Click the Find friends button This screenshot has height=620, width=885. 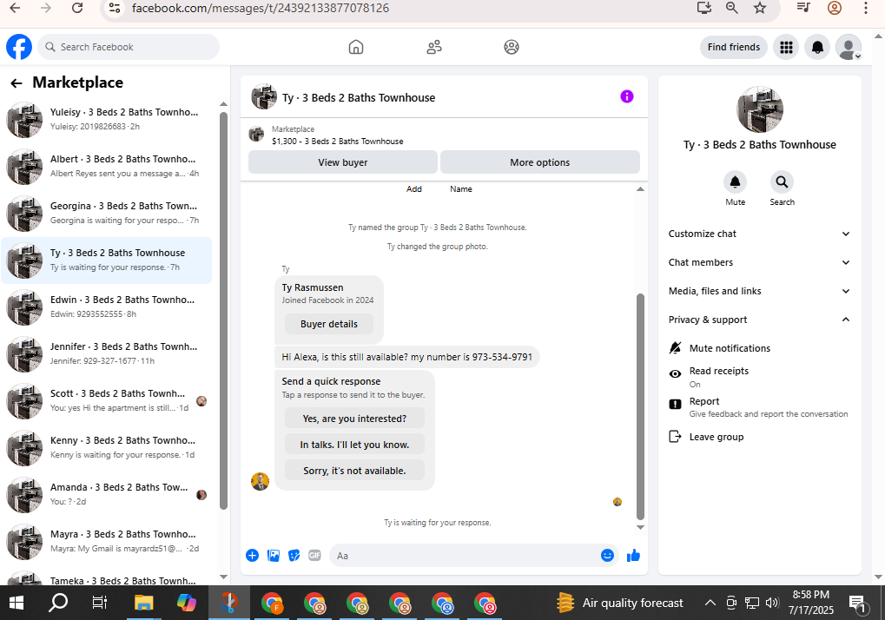click(x=734, y=47)
